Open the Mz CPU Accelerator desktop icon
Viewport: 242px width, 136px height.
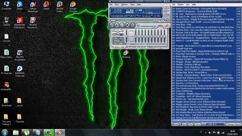point(20,55)
